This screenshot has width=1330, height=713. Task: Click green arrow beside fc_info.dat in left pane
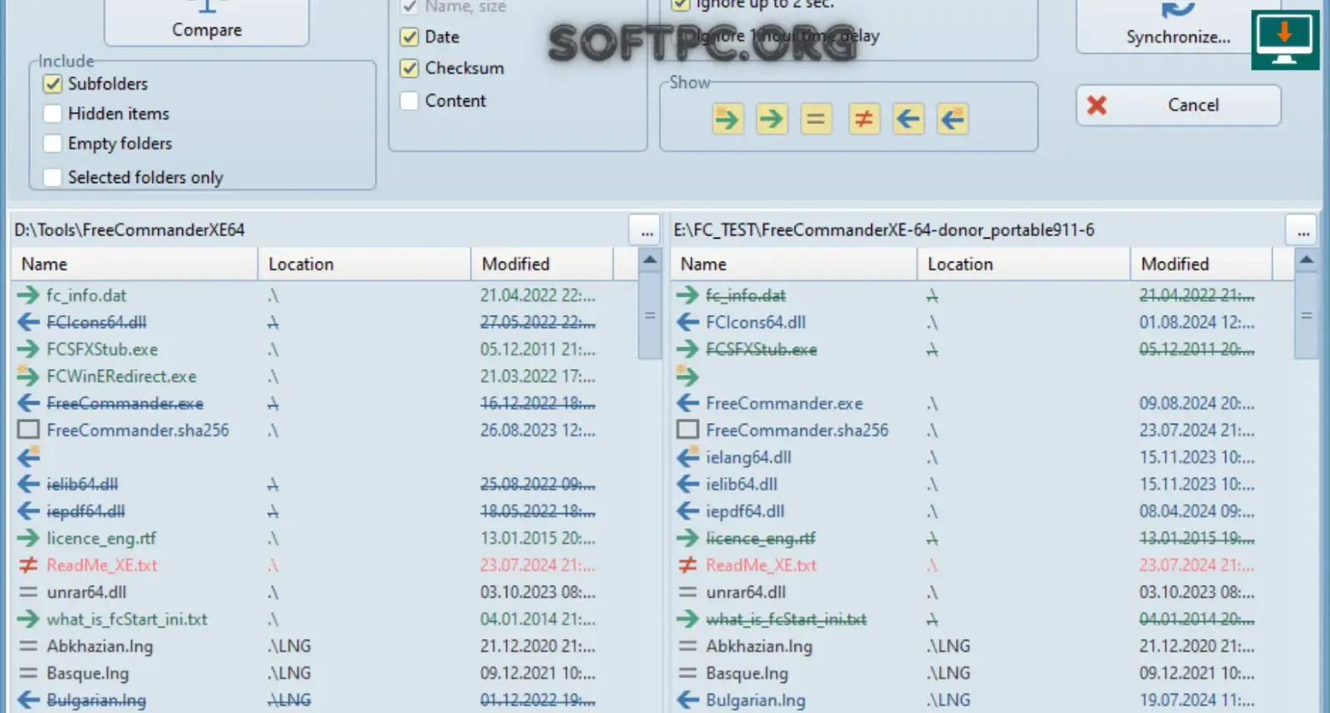pyautogui.click(x=28, y=295)
